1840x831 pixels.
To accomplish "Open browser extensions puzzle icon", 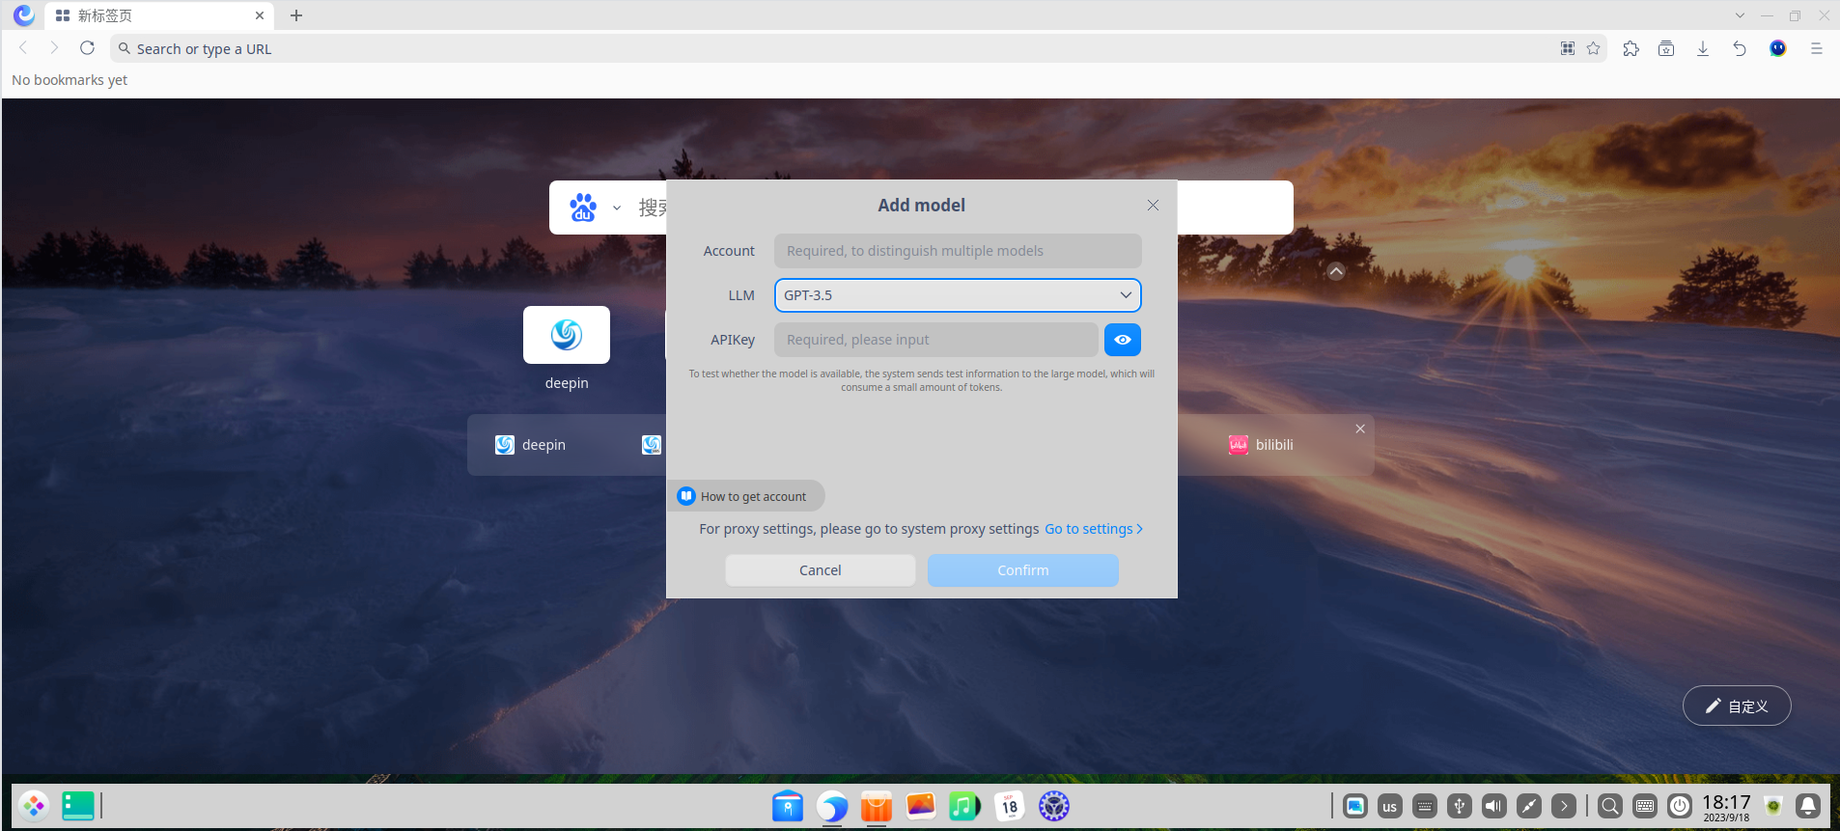I will coord(1631,48).
